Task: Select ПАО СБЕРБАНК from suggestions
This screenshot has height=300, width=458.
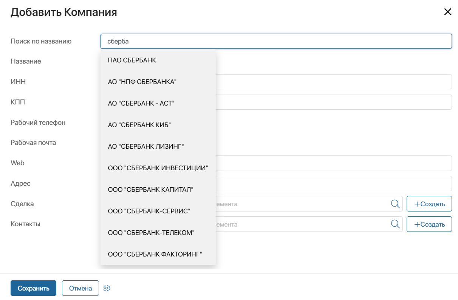Action: coord(158,60)
